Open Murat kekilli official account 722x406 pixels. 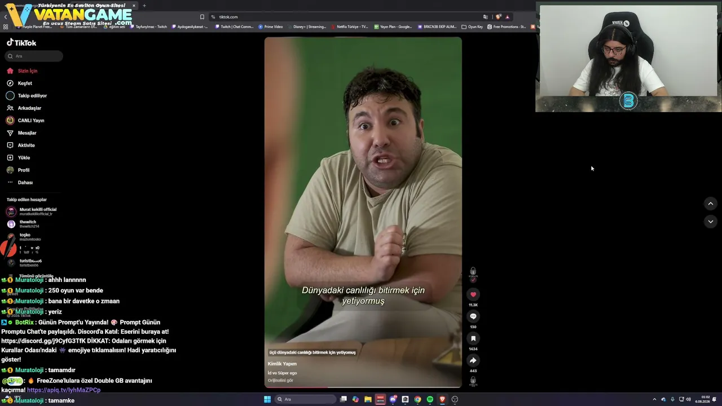32,211
